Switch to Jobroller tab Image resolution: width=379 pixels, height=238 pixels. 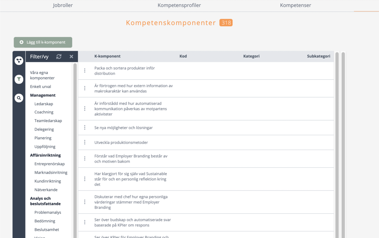pyautogui.click(x=63, y=5)
